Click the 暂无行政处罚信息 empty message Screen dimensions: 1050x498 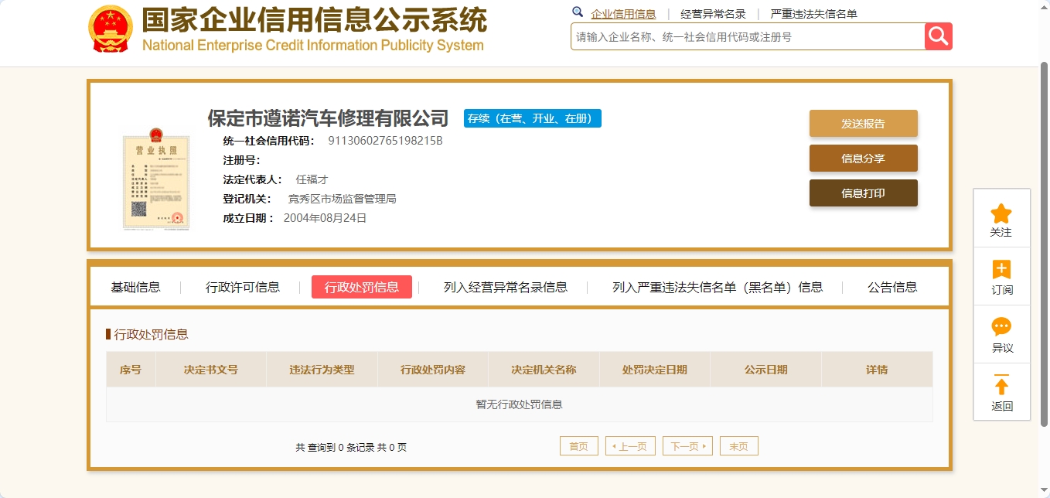coord(519,404)
